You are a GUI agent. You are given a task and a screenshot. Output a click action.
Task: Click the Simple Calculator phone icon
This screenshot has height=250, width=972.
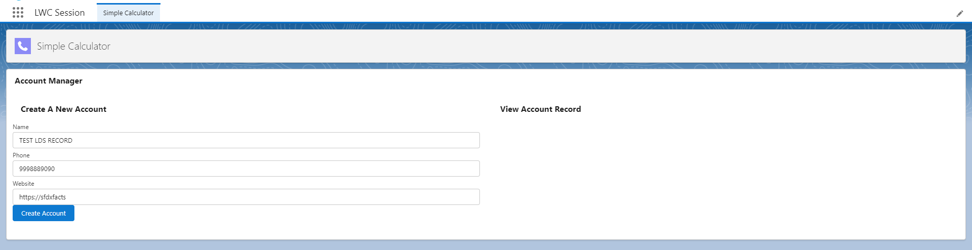coord(23,46)
